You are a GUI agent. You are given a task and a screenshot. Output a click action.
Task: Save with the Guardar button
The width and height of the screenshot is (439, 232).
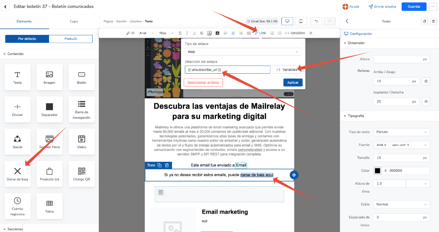(x=414, y=7)
